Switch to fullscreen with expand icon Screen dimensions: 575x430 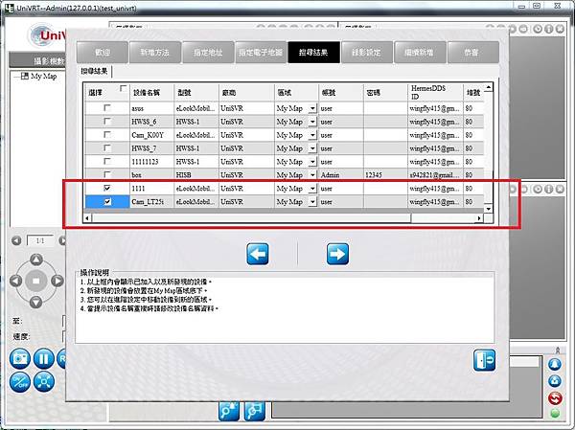coord(44,381)
